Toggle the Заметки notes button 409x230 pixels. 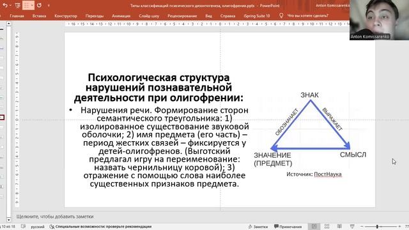(x=258, y=227)
